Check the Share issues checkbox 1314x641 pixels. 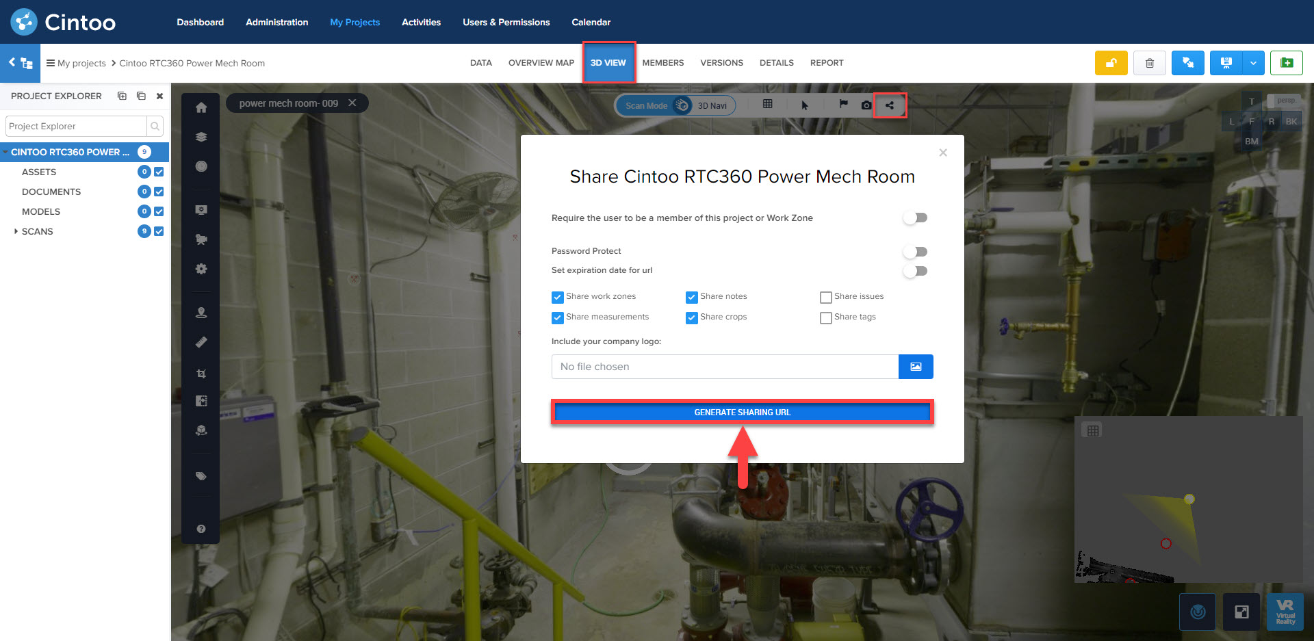[x=826, y=298]
